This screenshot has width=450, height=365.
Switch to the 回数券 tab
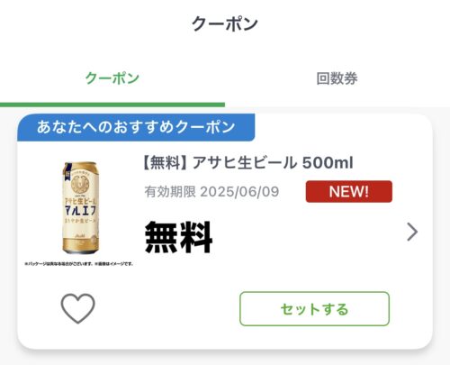(x=337, y=78)
